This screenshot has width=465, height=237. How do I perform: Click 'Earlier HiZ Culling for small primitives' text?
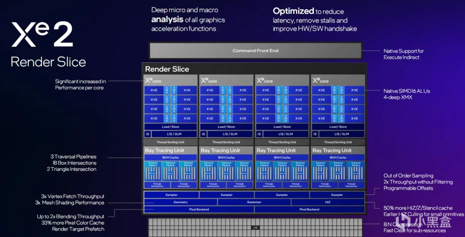(x=424, y=214)
